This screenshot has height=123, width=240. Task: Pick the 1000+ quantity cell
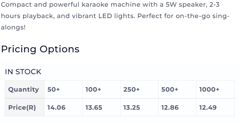click(x=215, y=89)
